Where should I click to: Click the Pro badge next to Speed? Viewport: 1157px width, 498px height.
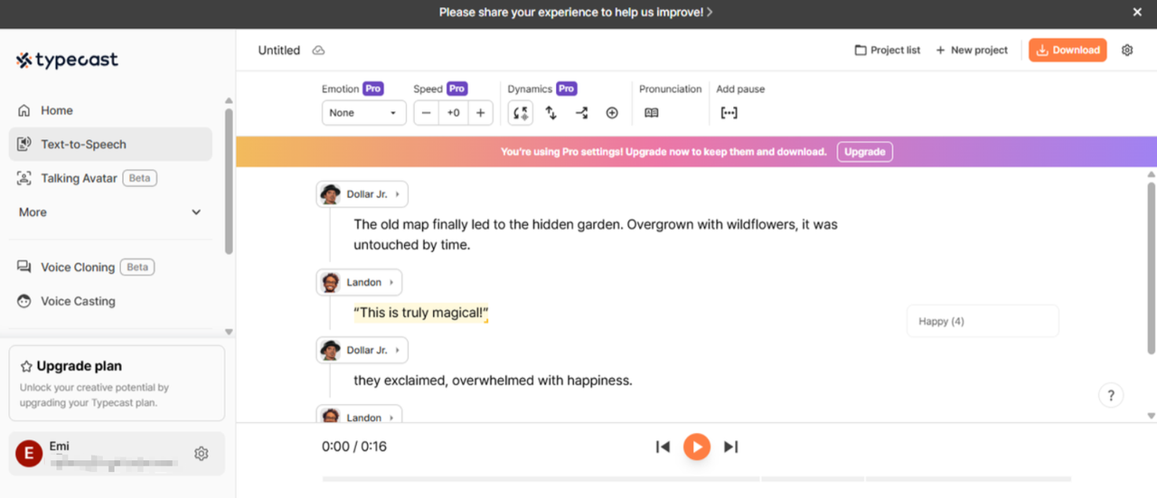coord(456,89)
